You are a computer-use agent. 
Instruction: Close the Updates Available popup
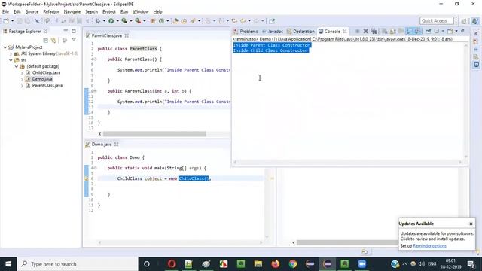(x=471, y=224)
